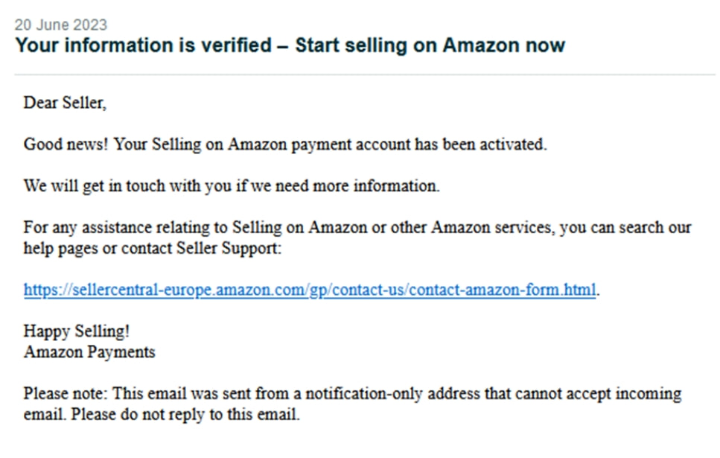Click 'help pages or contact Seller Support' line
Viewport: 720px width, 458px height.
point(152,248)
